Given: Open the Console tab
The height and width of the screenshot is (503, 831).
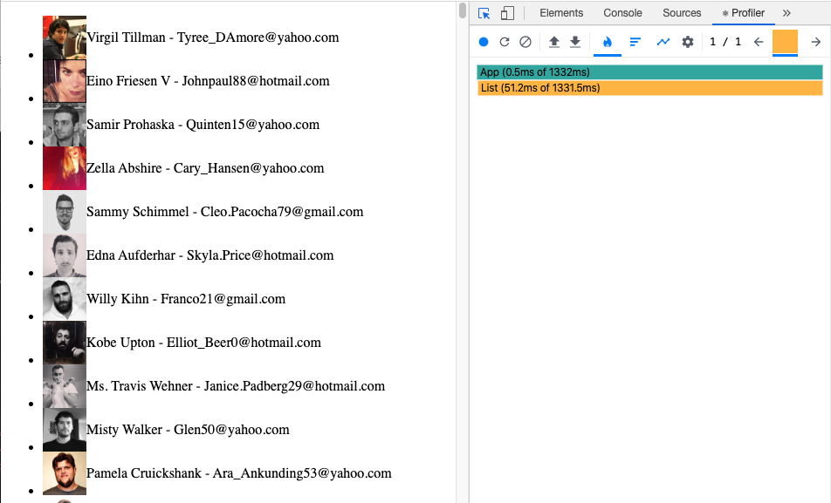Looking at the screenshot, I should [x=622, y=13].
